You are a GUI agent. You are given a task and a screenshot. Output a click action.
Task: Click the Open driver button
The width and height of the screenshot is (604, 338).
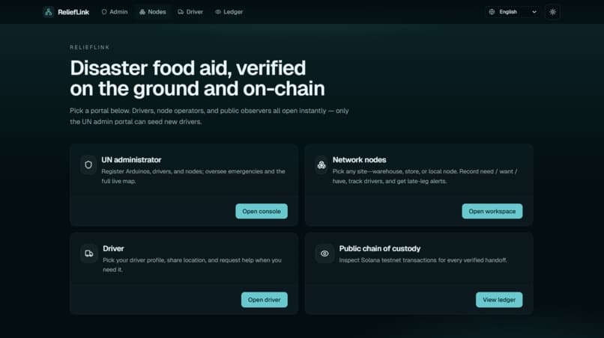coord(265,300)
